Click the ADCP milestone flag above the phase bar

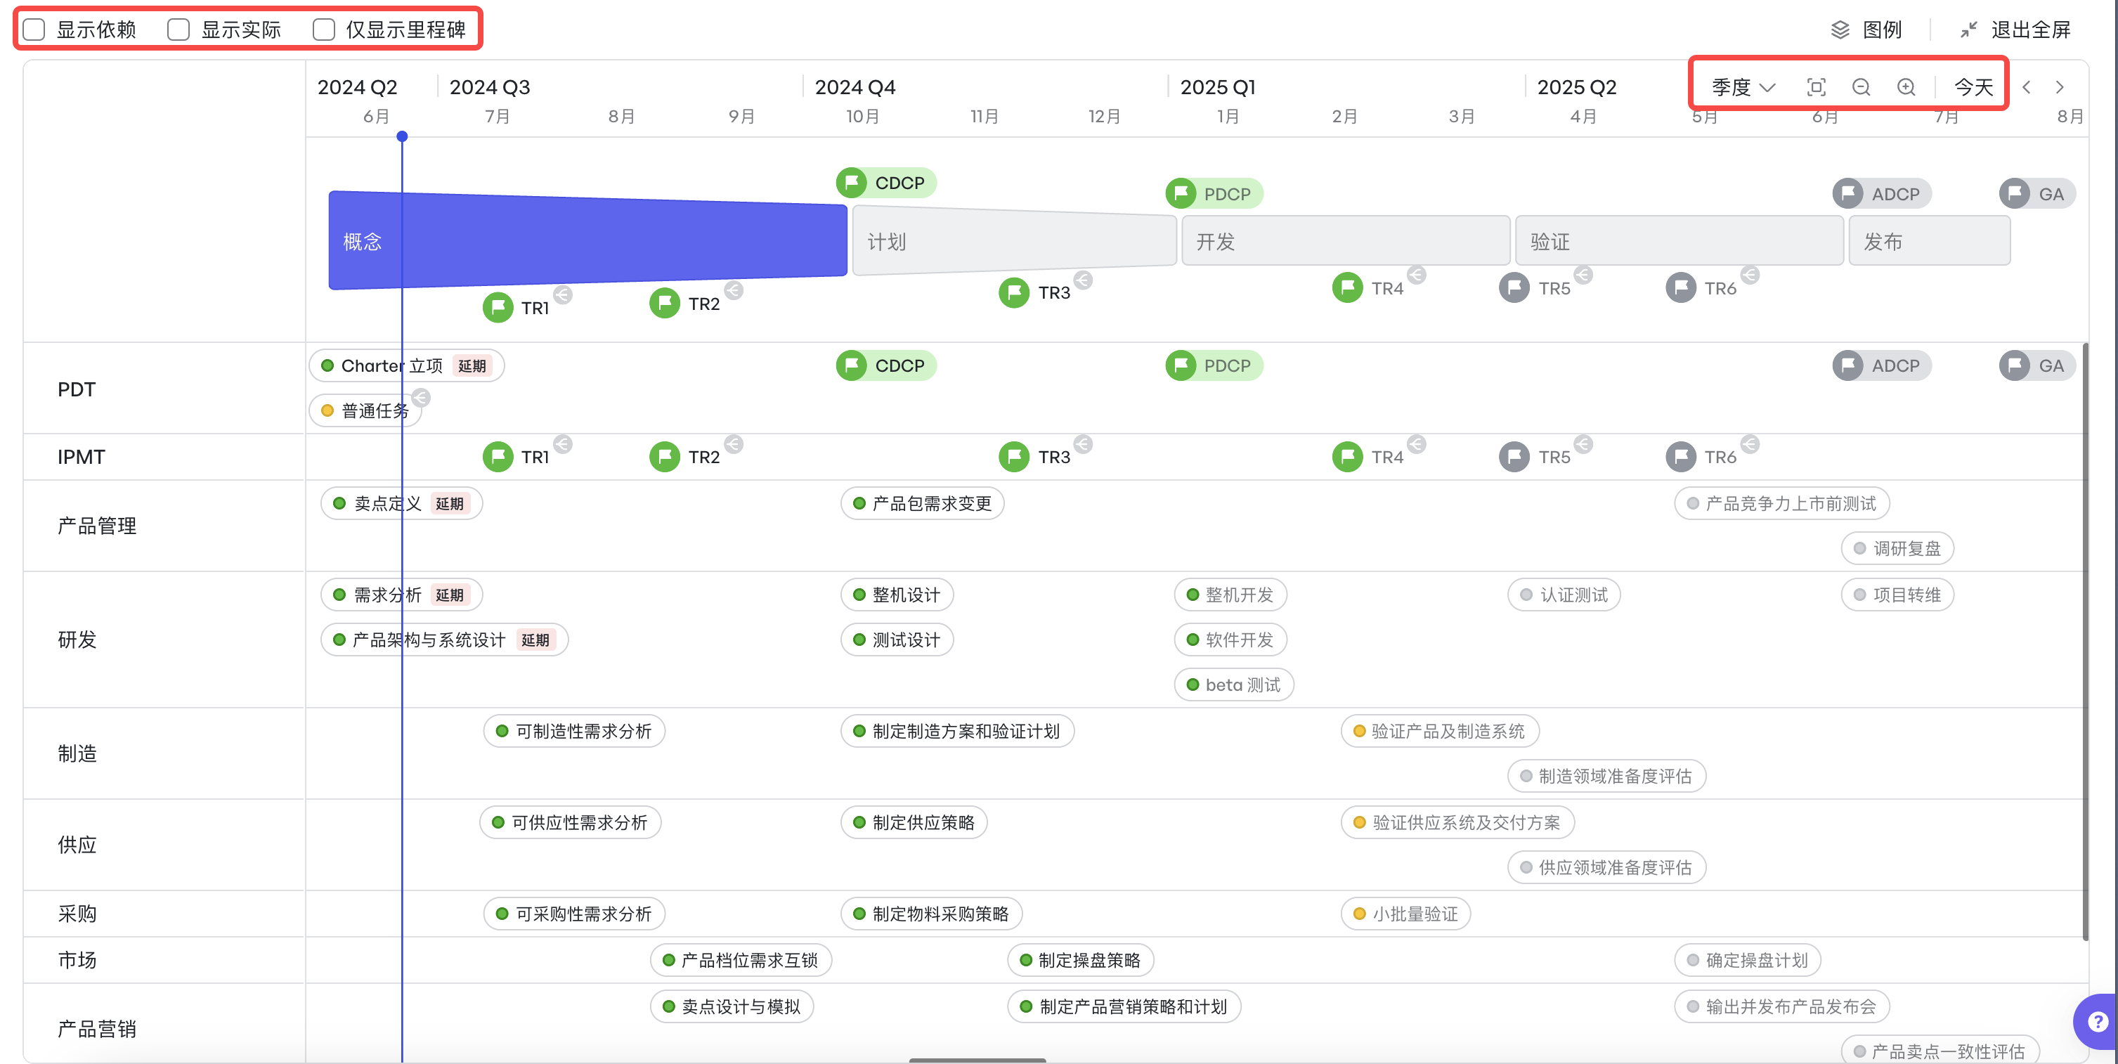pyautogui.click(x=1882, y=194)
